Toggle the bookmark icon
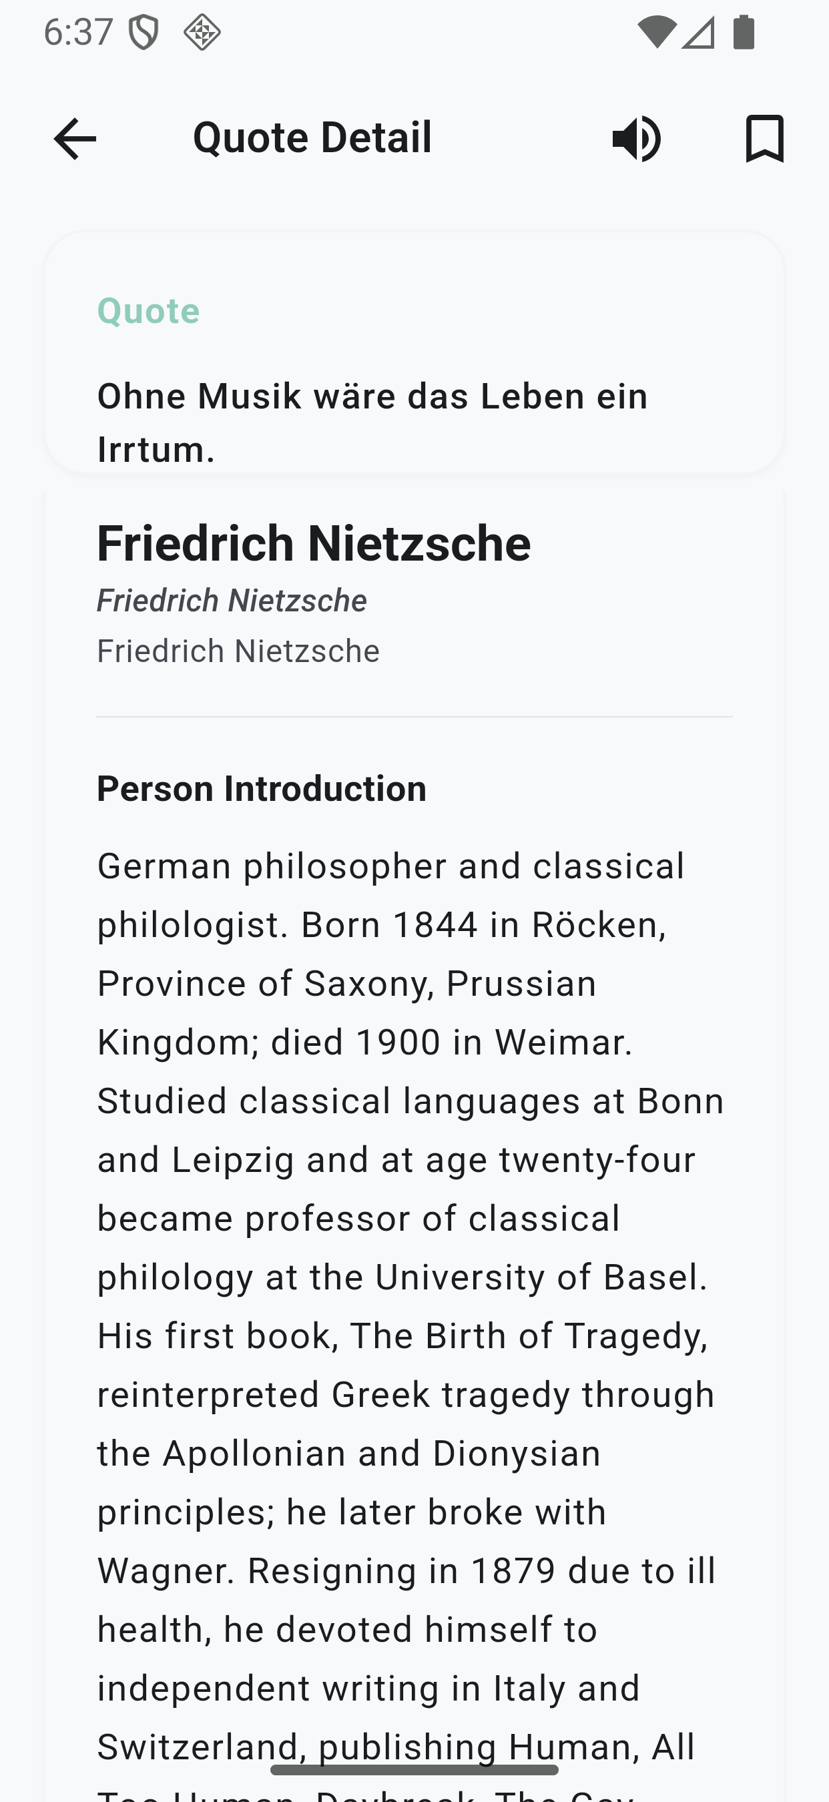The width and height of the screenshot is (829, 1802). tap(765, 139)
